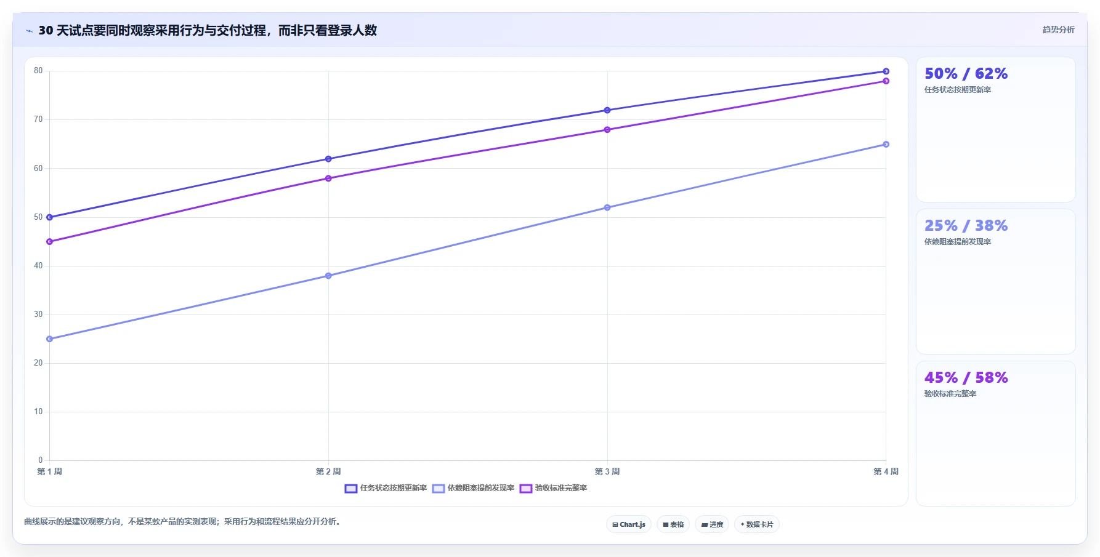
Task: Click the 72 data point at 第 3 周
Action: click(607, 110)
